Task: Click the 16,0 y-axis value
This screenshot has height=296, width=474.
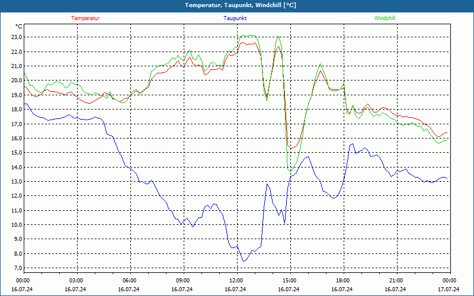Action: [17, 138]
